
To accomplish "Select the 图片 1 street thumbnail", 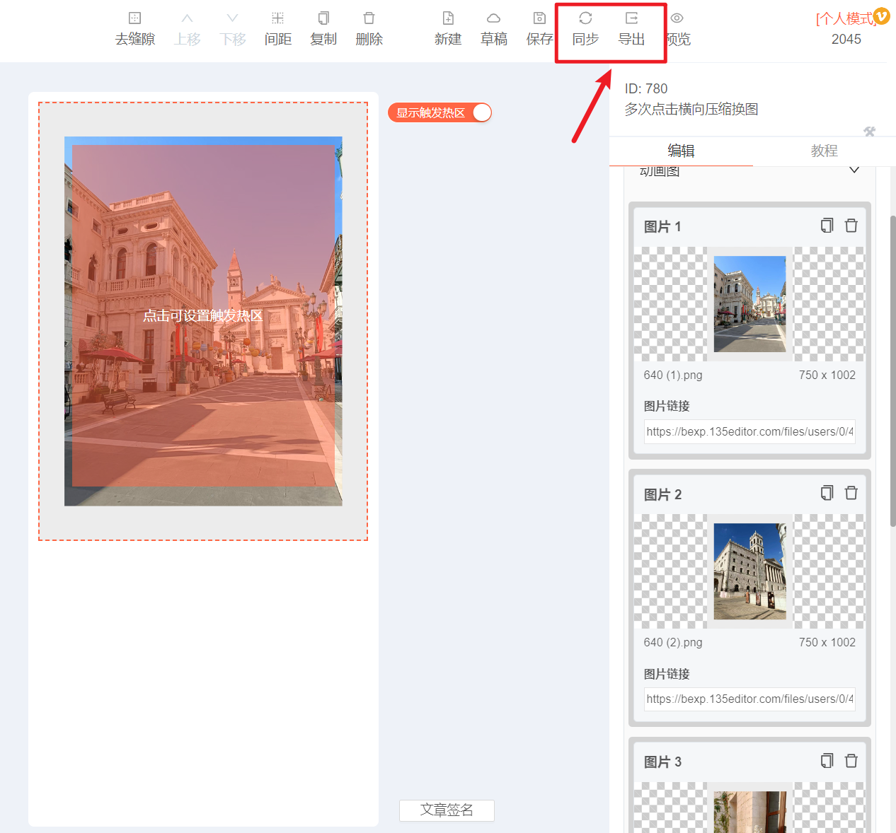I will pyautogui.click(x=749, y=304).
